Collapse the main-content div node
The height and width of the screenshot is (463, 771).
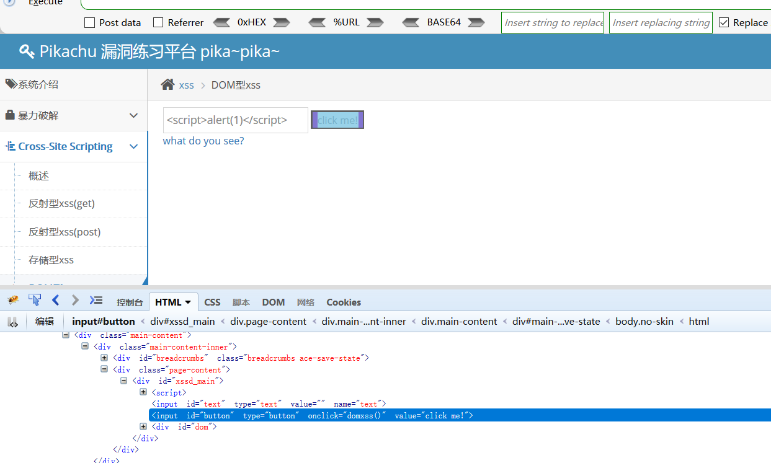(x=65, y=335)
